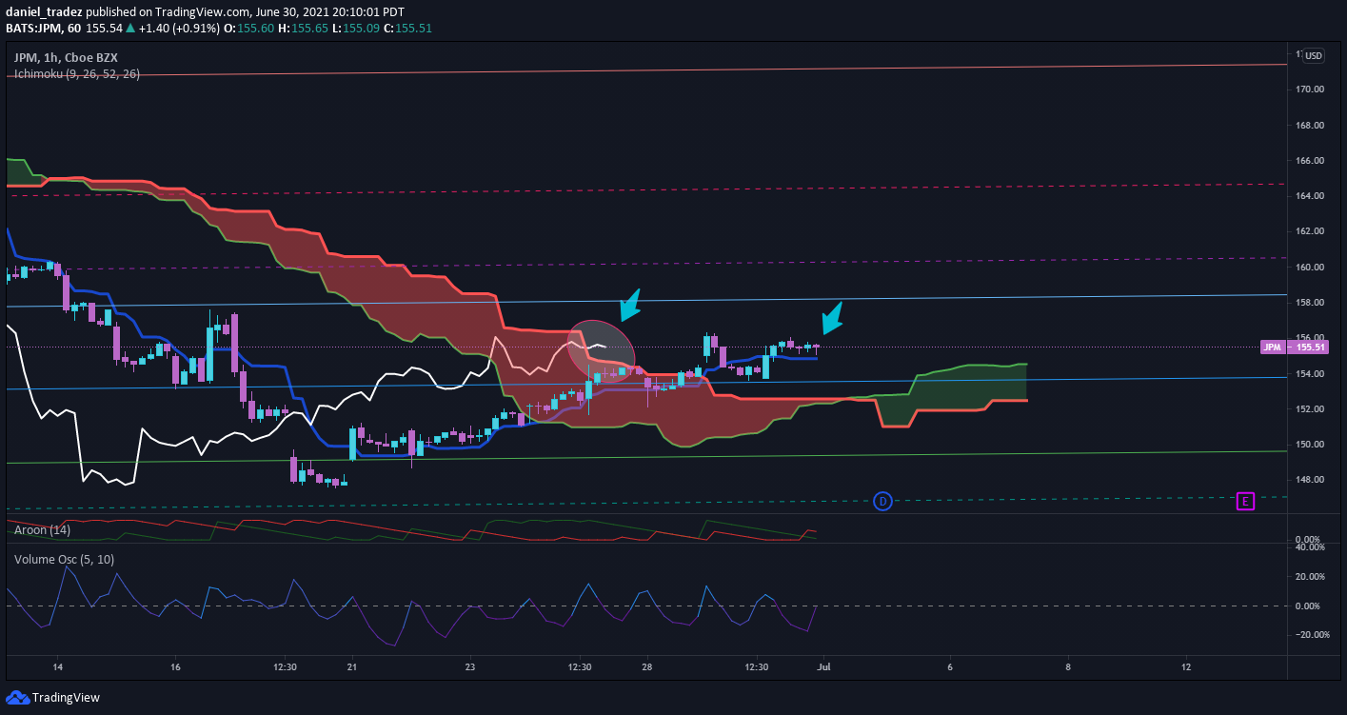
Task: Click the 168.00 price axis label
Action: (x=1310, y=125)
